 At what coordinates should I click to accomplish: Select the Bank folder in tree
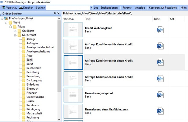29,60
